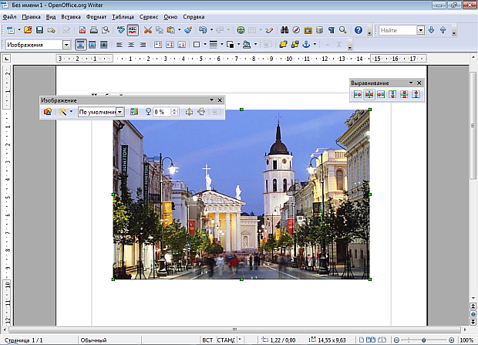478x345 pixels.
Task: Click the Save document icon
Action: [39, 30]
